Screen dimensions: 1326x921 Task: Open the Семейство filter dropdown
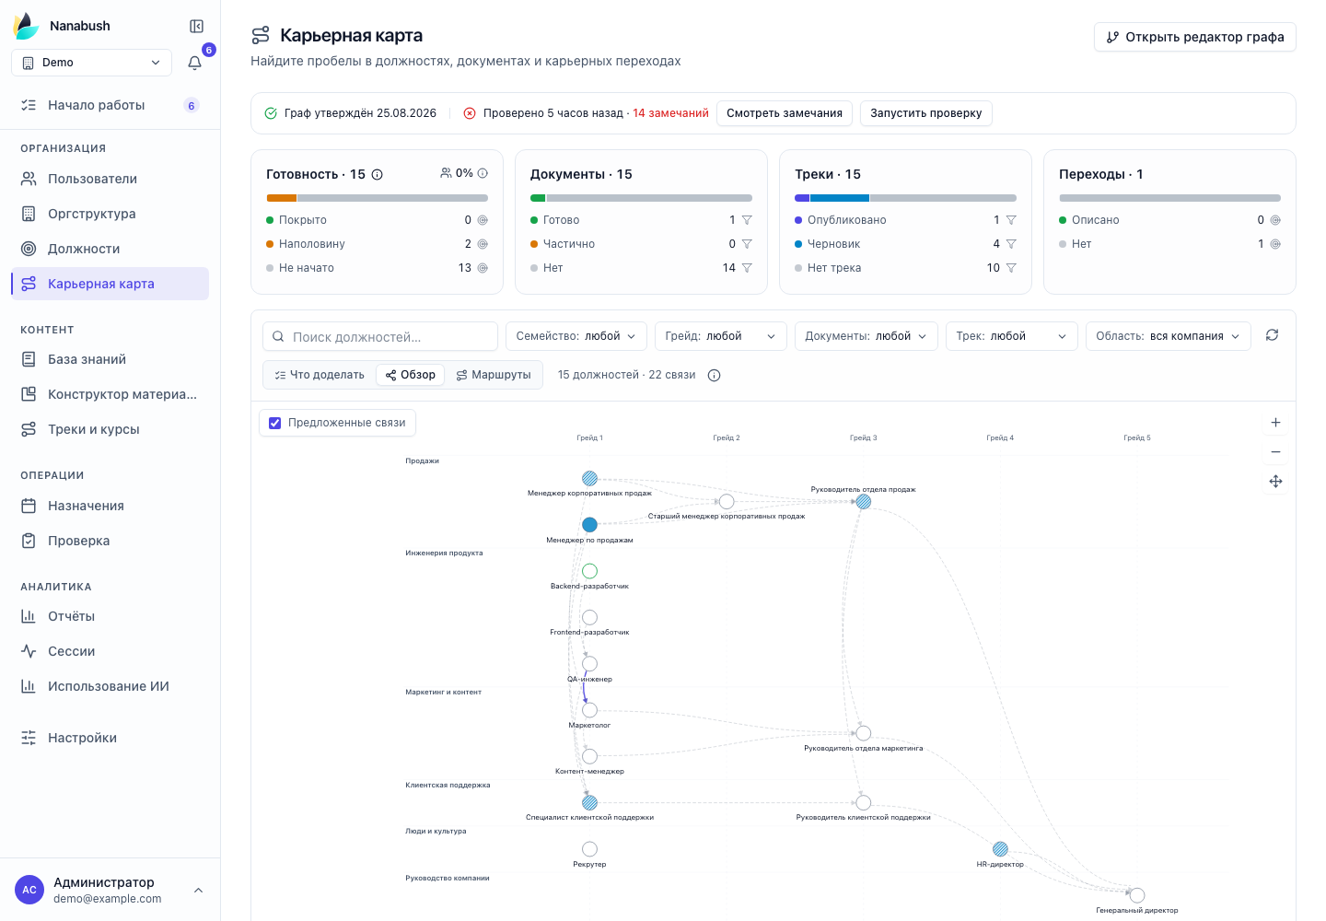(576, 336)
